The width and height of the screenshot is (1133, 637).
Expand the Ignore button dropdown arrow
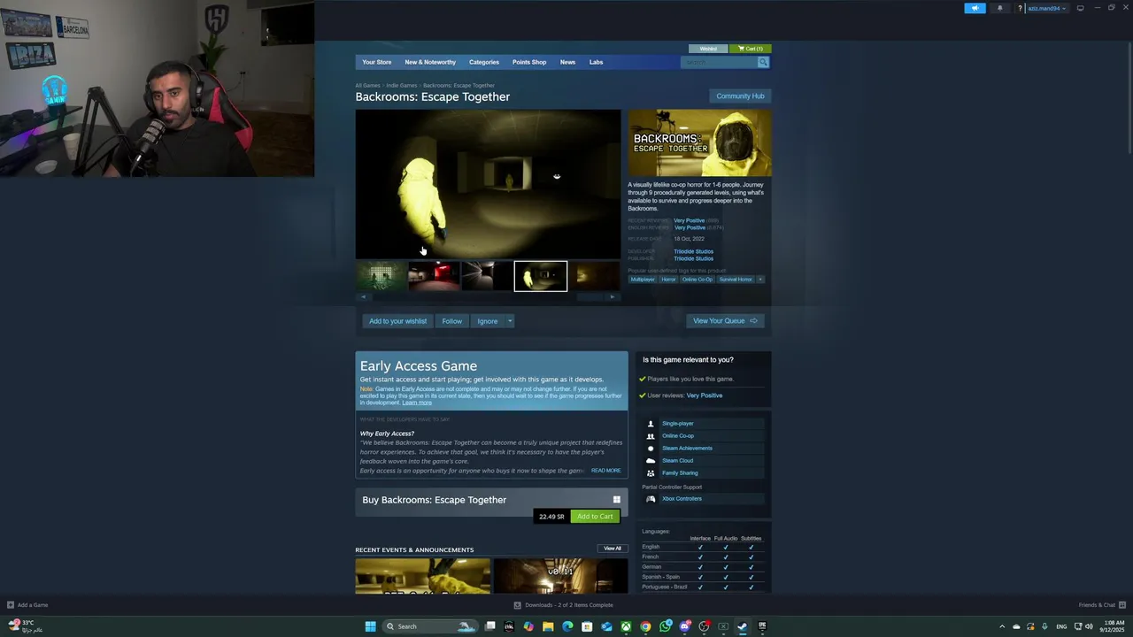coord(510,321)
